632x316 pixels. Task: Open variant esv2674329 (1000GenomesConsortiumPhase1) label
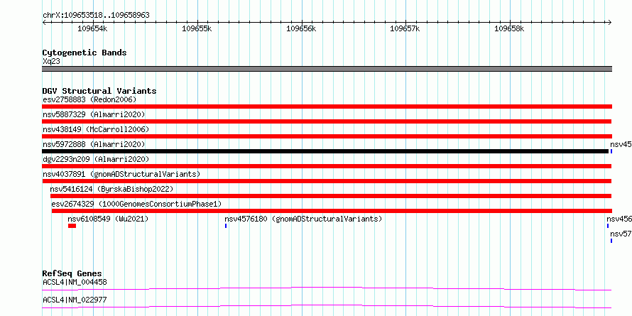coord(136,204)
